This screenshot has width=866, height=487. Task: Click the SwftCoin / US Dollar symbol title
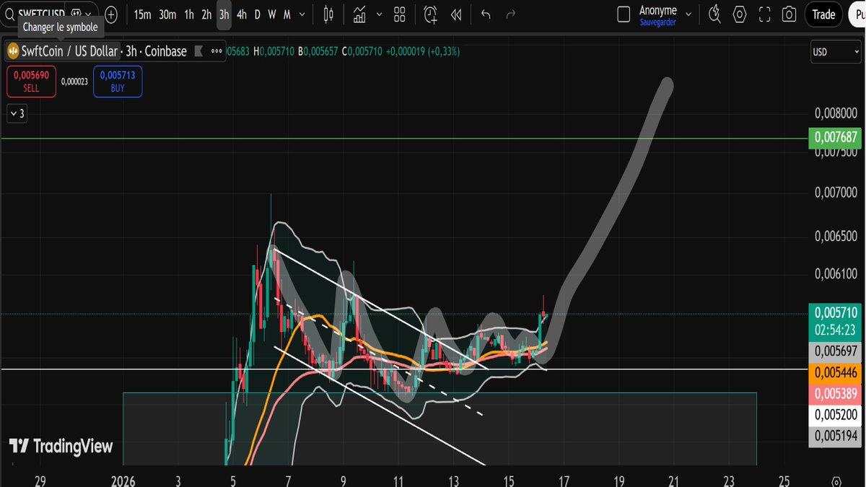coord(69,51)
